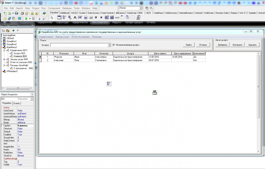Collapse the Справочники node in Object TreeView
The image size is (265, 169).
coord(4,50)
